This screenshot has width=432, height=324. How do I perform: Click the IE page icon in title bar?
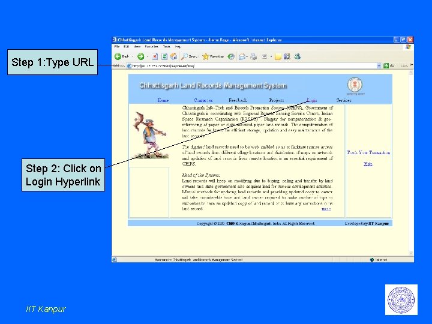pyautogui.click(x=115, y=40)
